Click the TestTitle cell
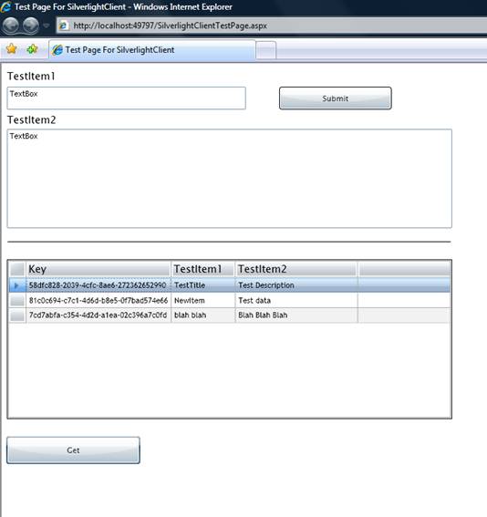 point(203,285)
